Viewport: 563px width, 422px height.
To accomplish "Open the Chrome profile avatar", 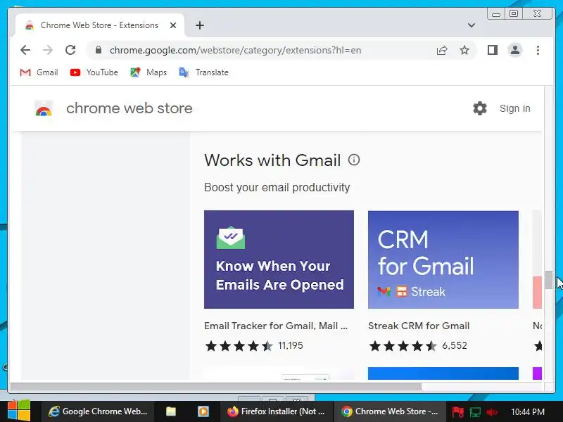I will 515,50.
